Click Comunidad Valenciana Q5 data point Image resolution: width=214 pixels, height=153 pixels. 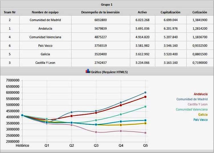click(145, 107)
